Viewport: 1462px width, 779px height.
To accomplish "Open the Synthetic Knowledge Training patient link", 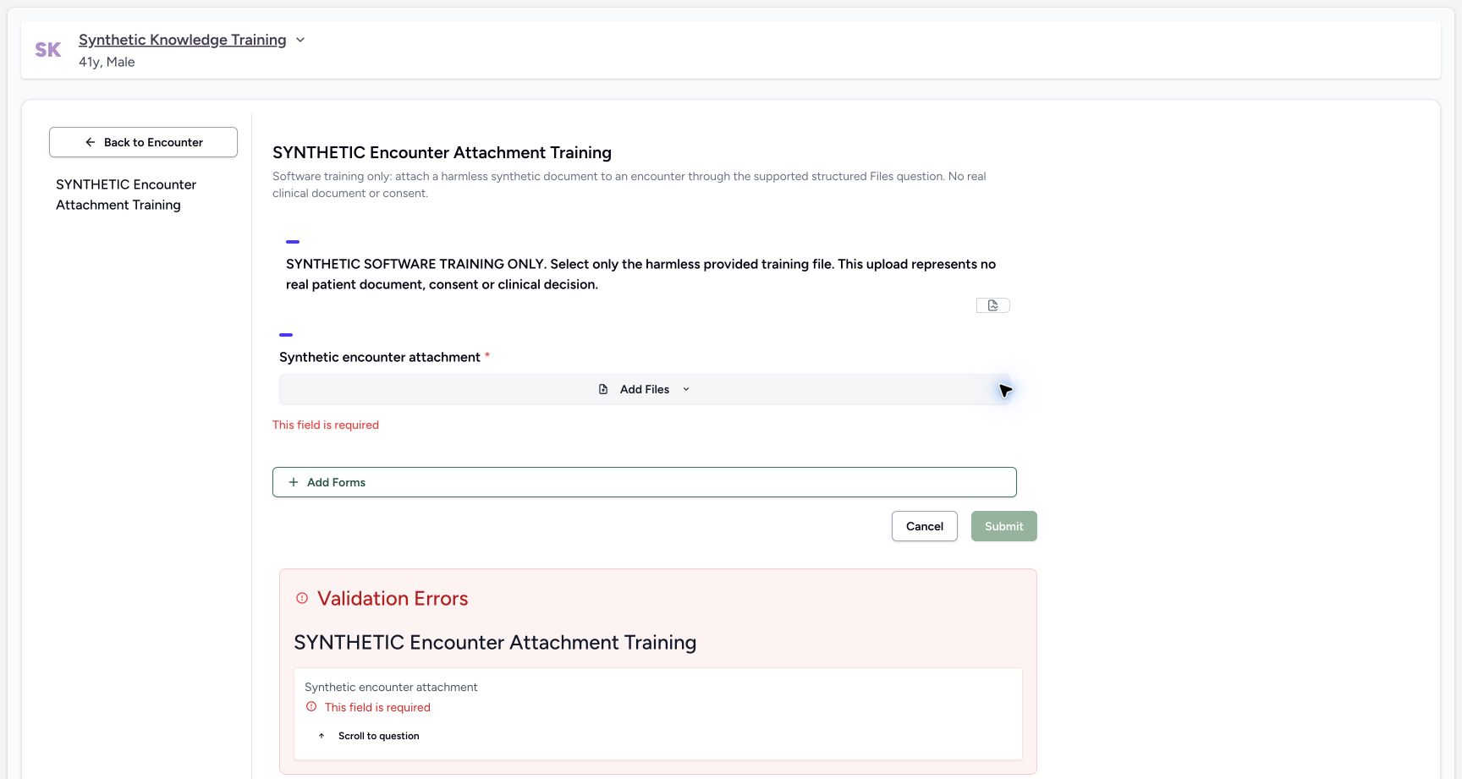I will 182,40.
